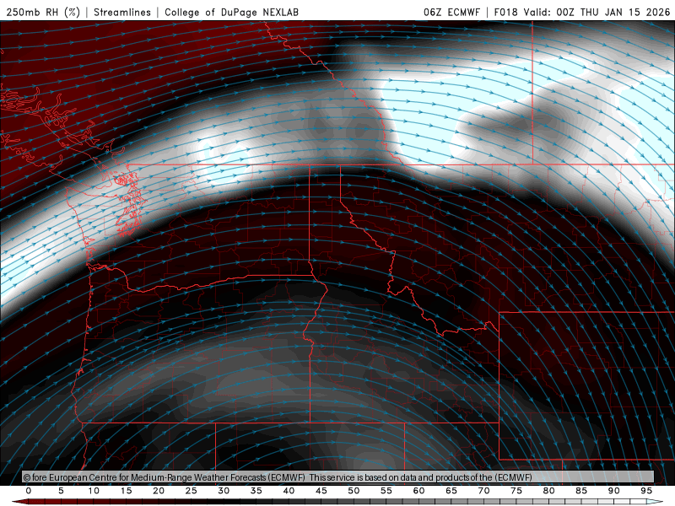Click the "5" value on the color scale
The image size is (675, 506).
[x=61, y=491]
